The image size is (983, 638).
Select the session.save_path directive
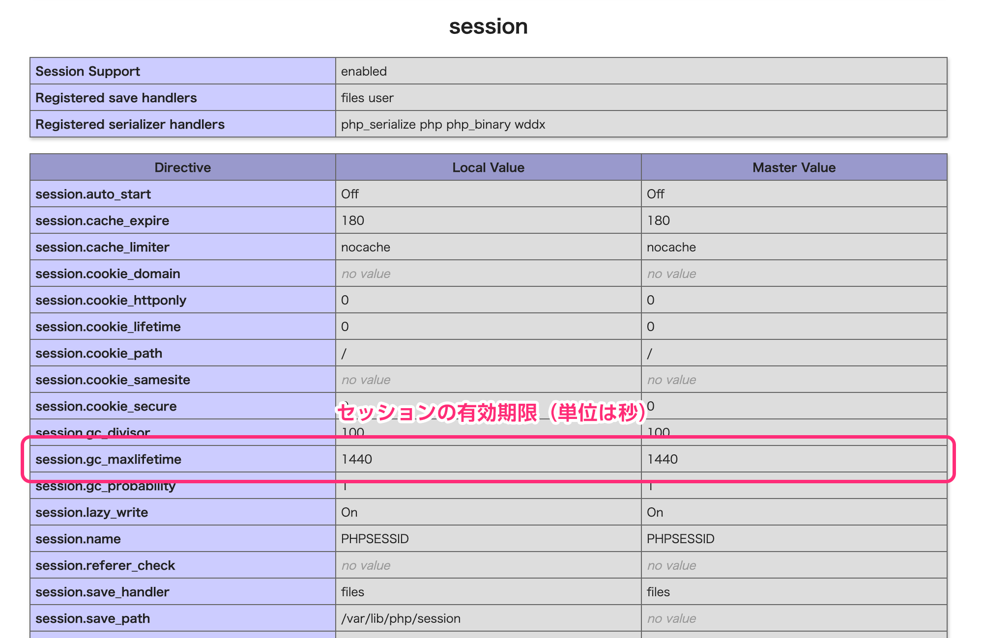point(92,618)
